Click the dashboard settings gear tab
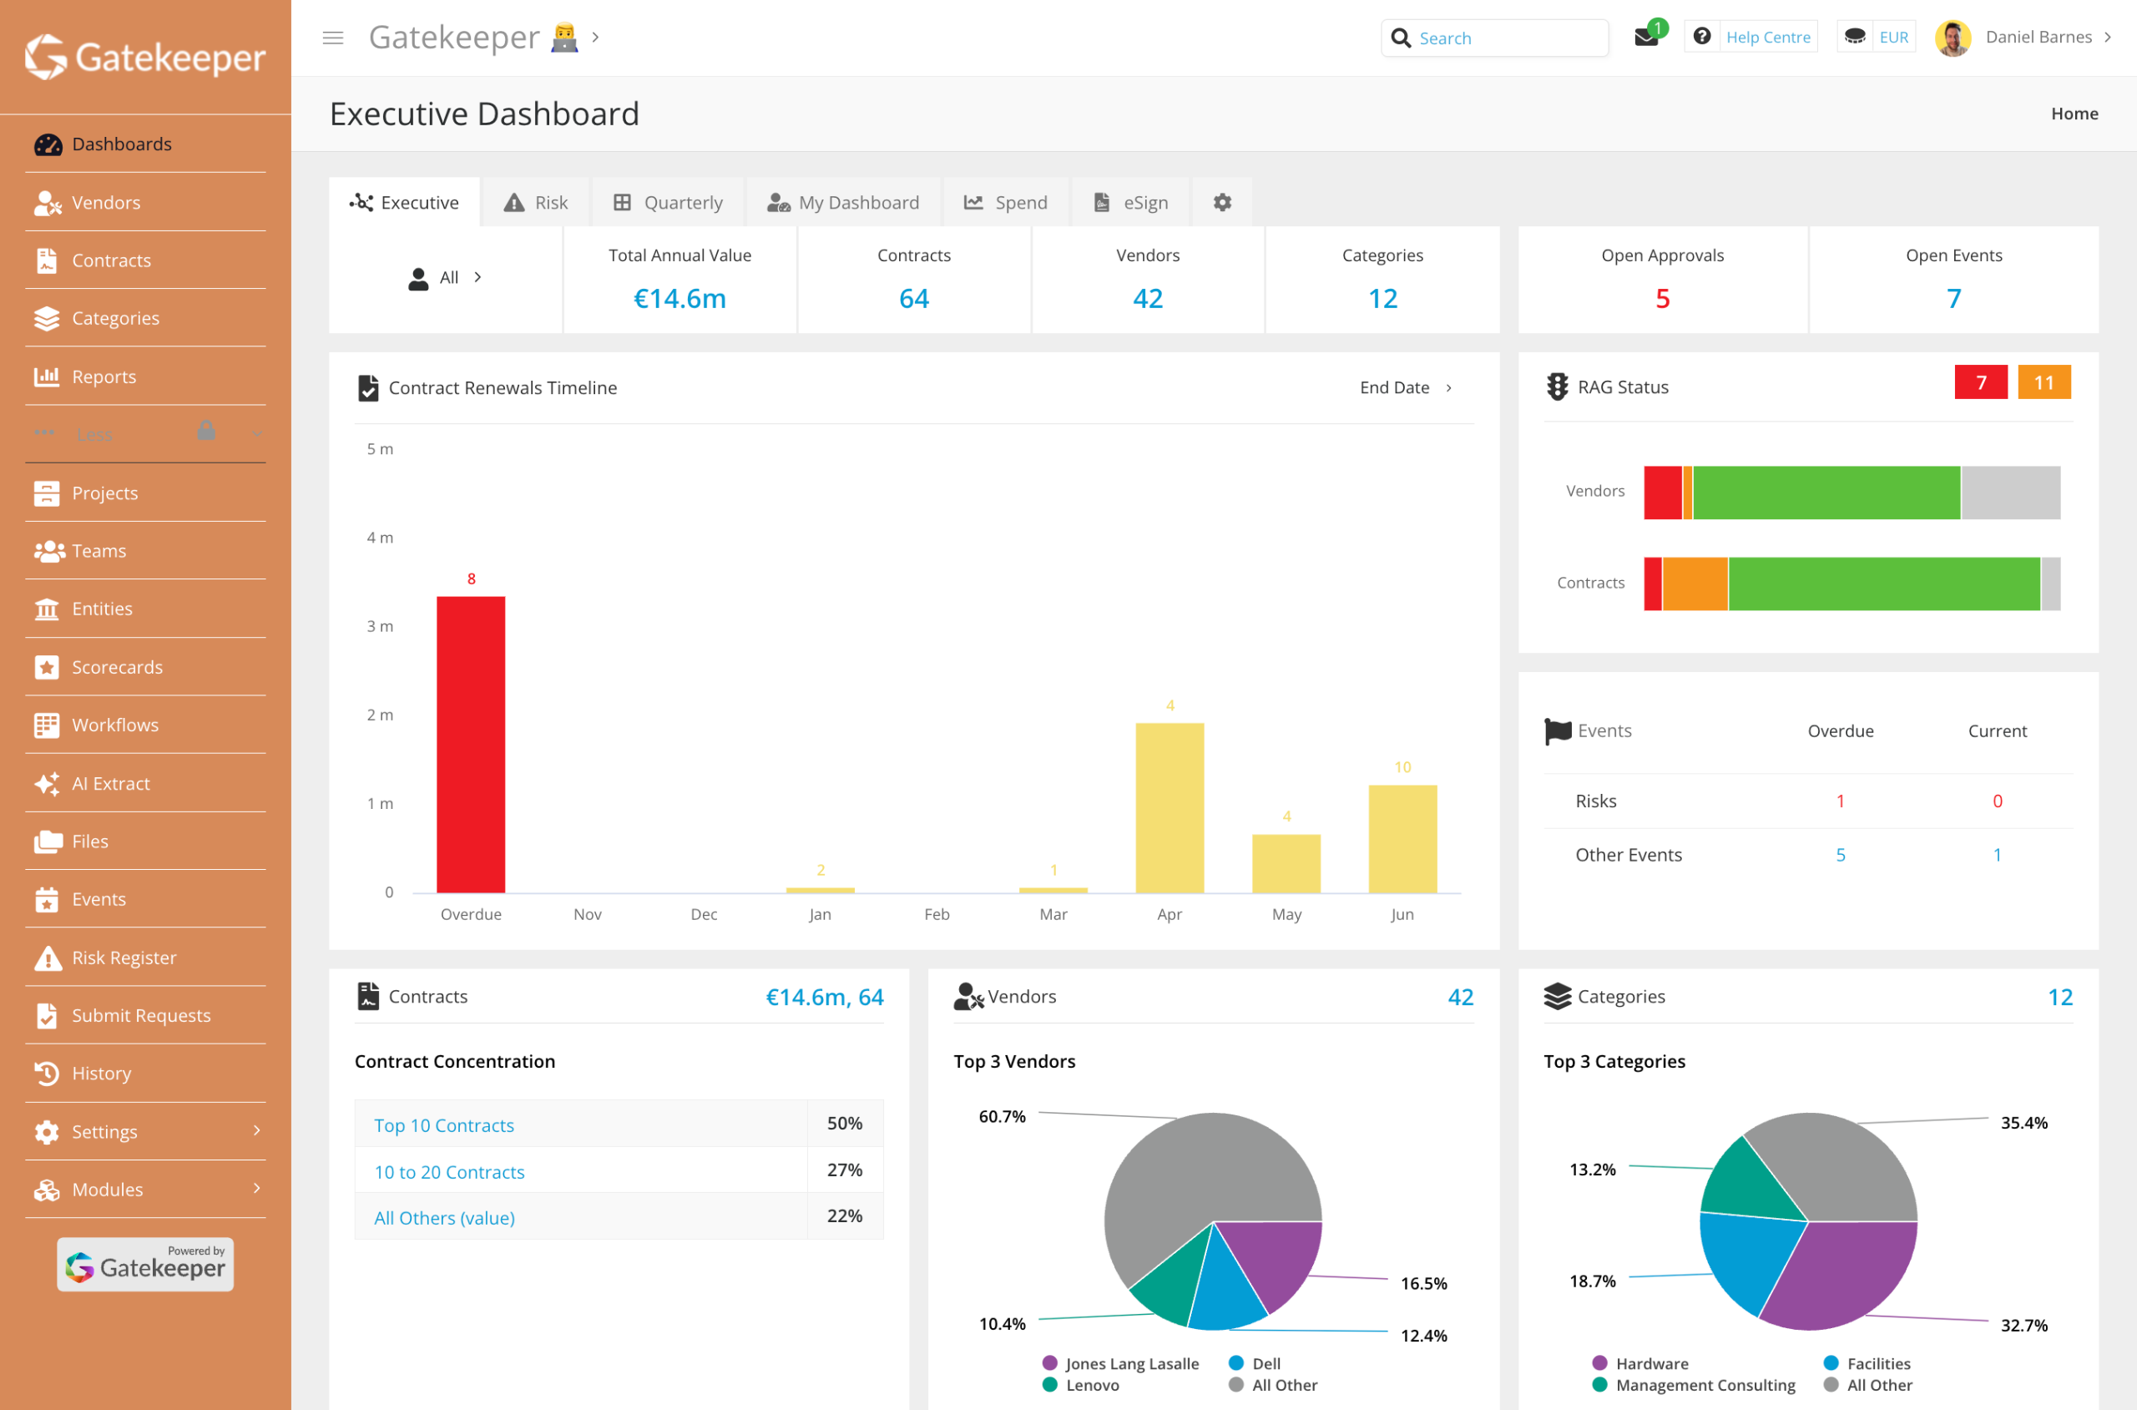This screenshot has width=2137, height=1410. point(1222,202)
